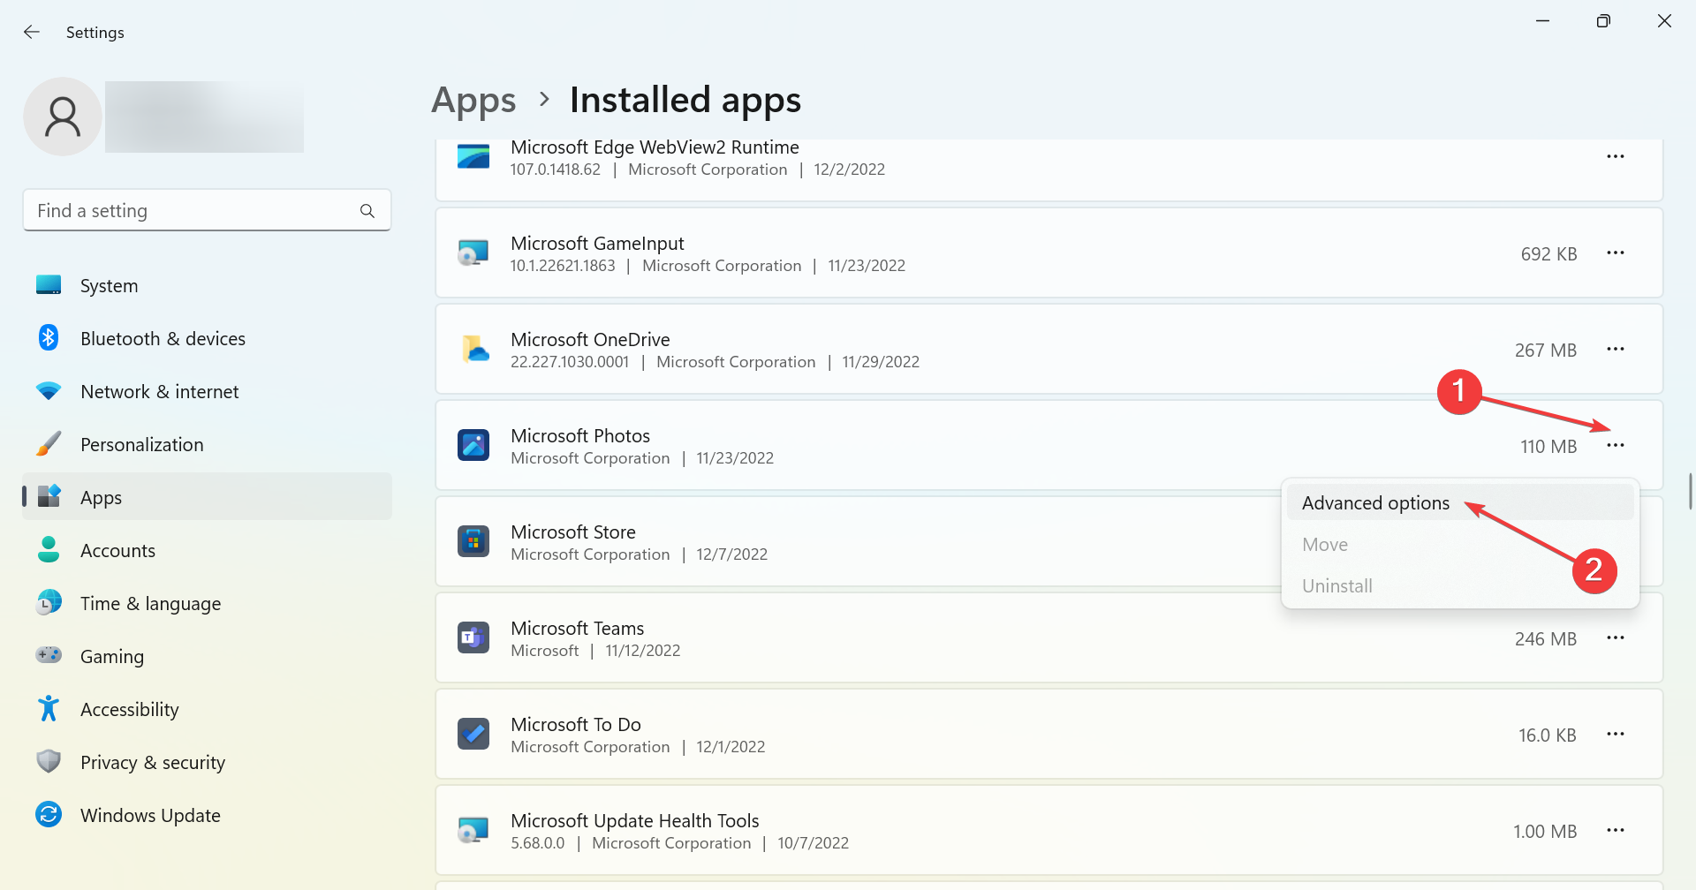Image resolution: width=1696 pixels, height=890 pixels.
Task: Click the Network wifi icon
Action: (49, 390)
